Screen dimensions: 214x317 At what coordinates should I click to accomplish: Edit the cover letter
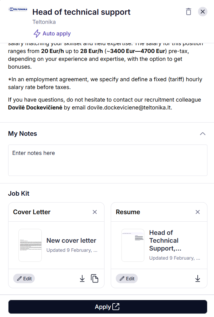(24, 278)
